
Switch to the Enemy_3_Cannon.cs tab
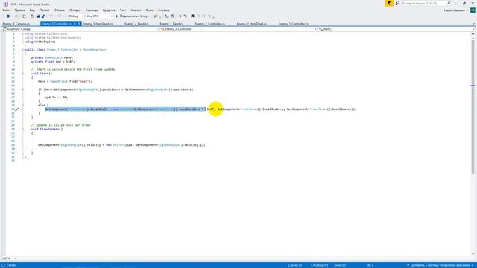pos(16,23)
